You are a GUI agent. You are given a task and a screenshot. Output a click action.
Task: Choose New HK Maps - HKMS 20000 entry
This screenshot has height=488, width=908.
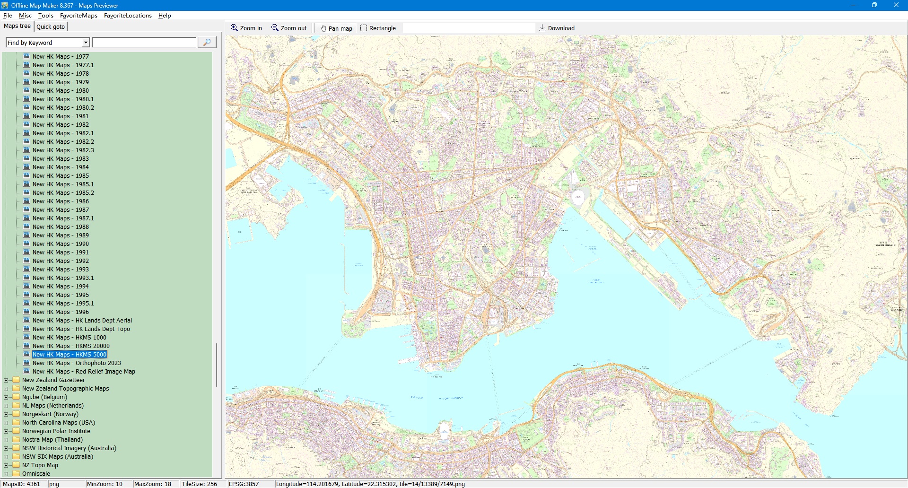coord(71,346)
